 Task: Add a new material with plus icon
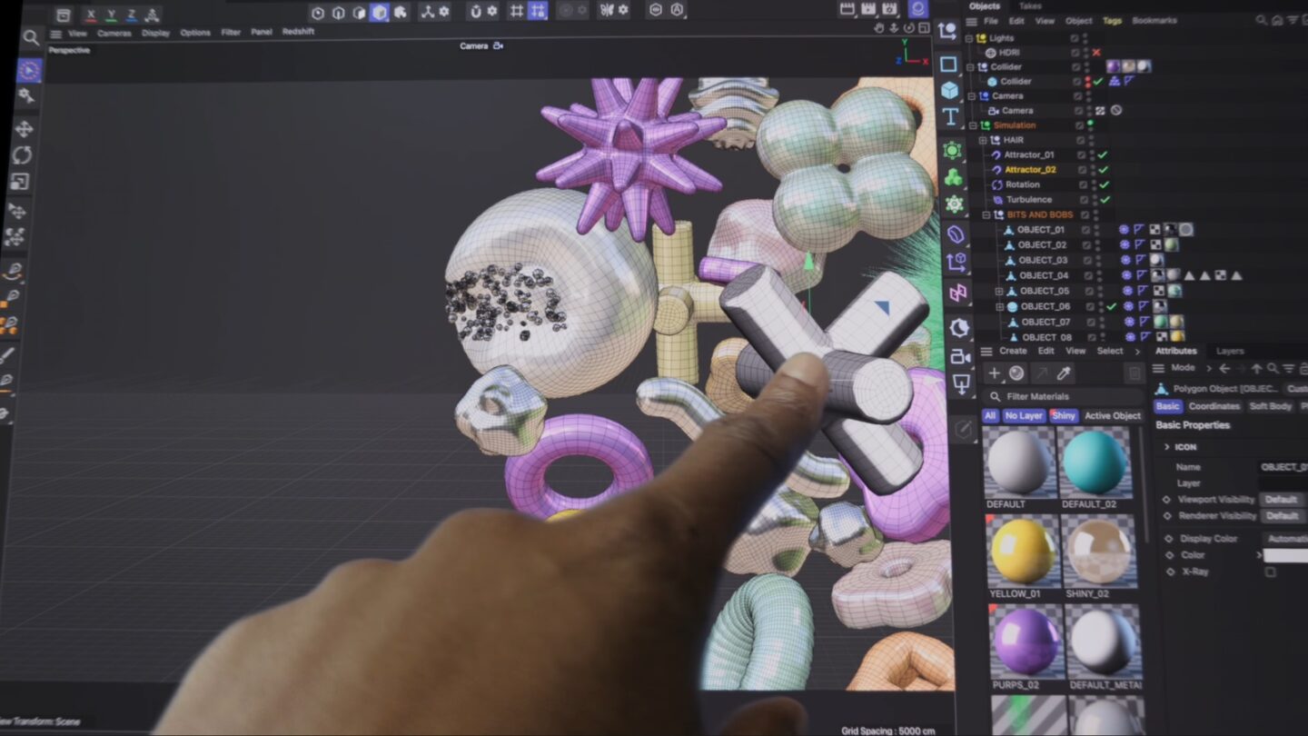point(995,373)
